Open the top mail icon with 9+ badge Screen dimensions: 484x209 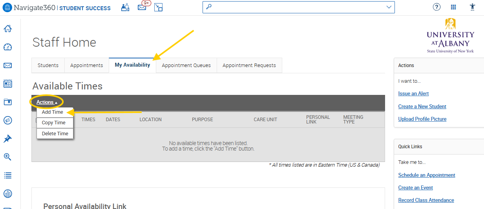(x=142, y=7)
